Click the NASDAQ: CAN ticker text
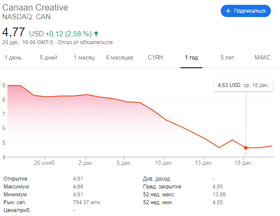 pyautogui.click(x=27, y=17)
